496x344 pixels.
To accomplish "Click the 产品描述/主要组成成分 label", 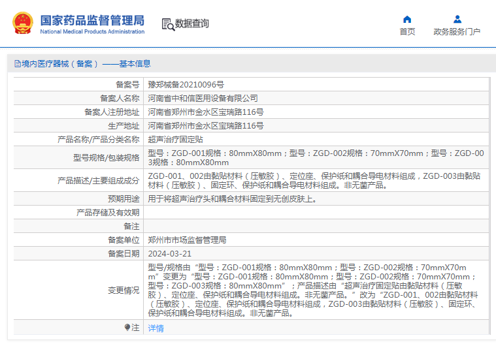I will pos(99,181).
